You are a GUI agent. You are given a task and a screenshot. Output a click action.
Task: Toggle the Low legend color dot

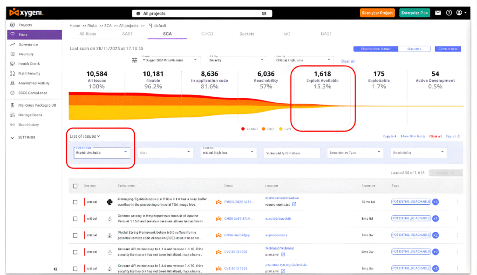click(281, 129)
